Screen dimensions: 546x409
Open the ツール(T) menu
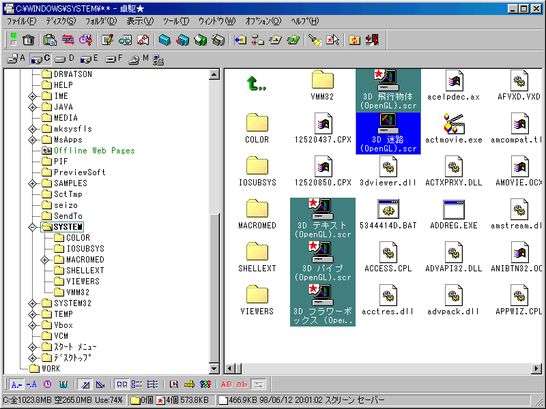coord(176,21)
